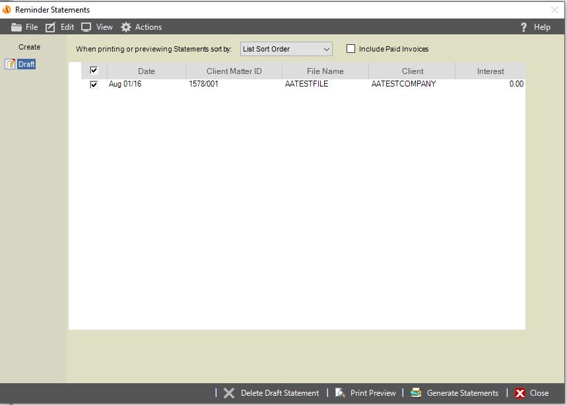Screen dimensions: 567x405
Task: Open the Actions menu
Action: click(141, 27)
